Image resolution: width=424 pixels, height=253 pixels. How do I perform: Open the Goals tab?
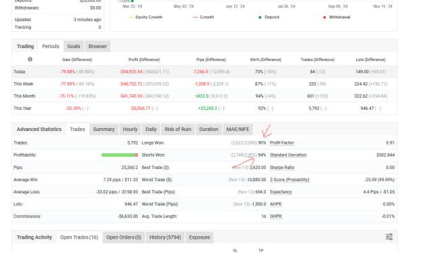[74, 46]
